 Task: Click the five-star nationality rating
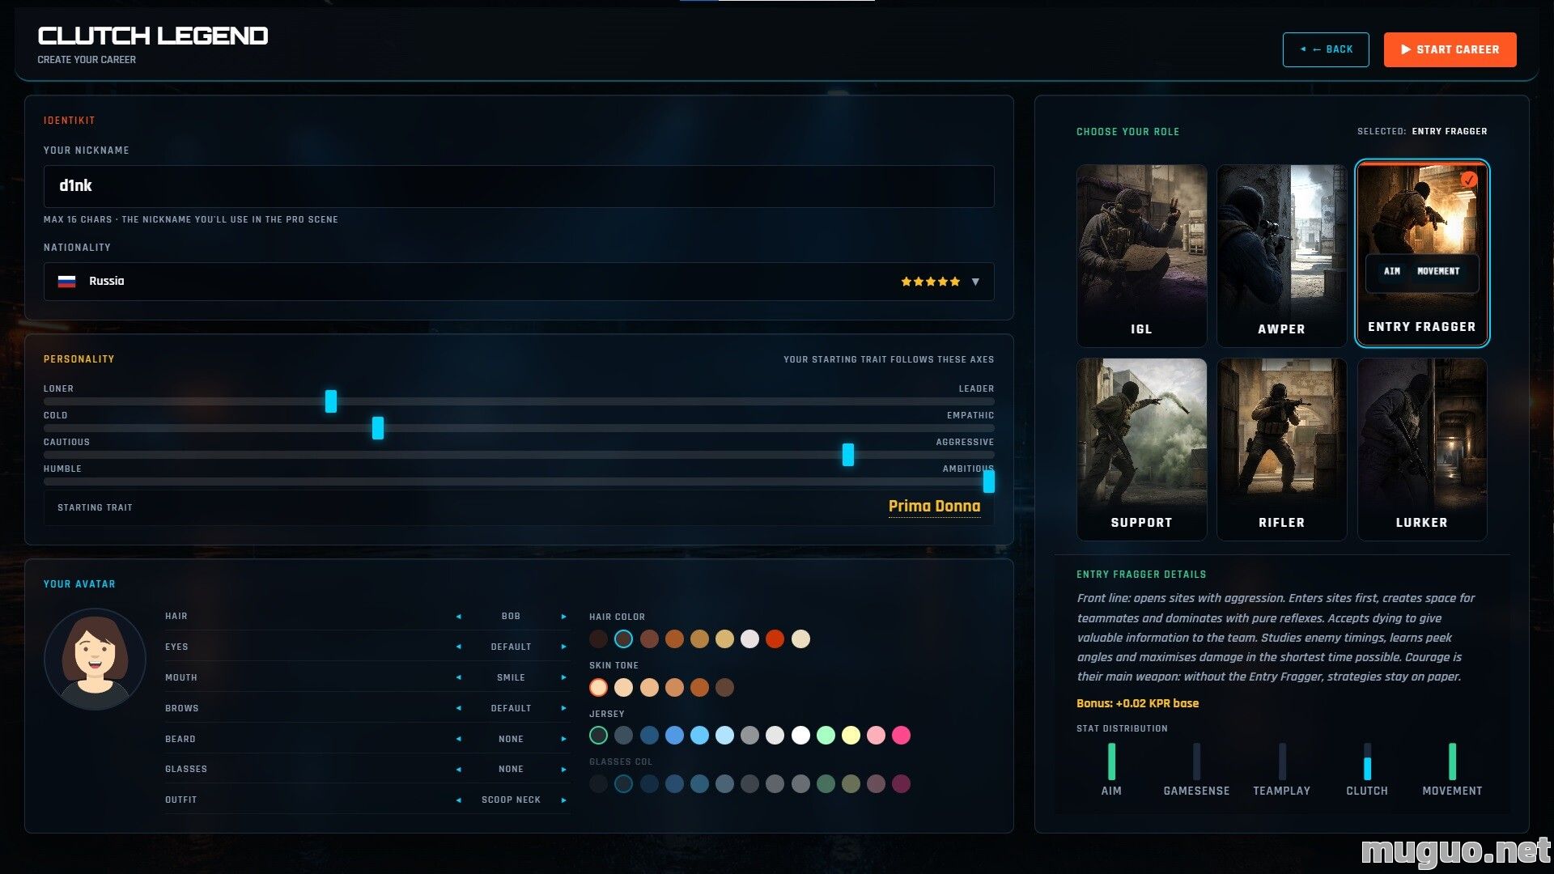click(x=931, y=282)
